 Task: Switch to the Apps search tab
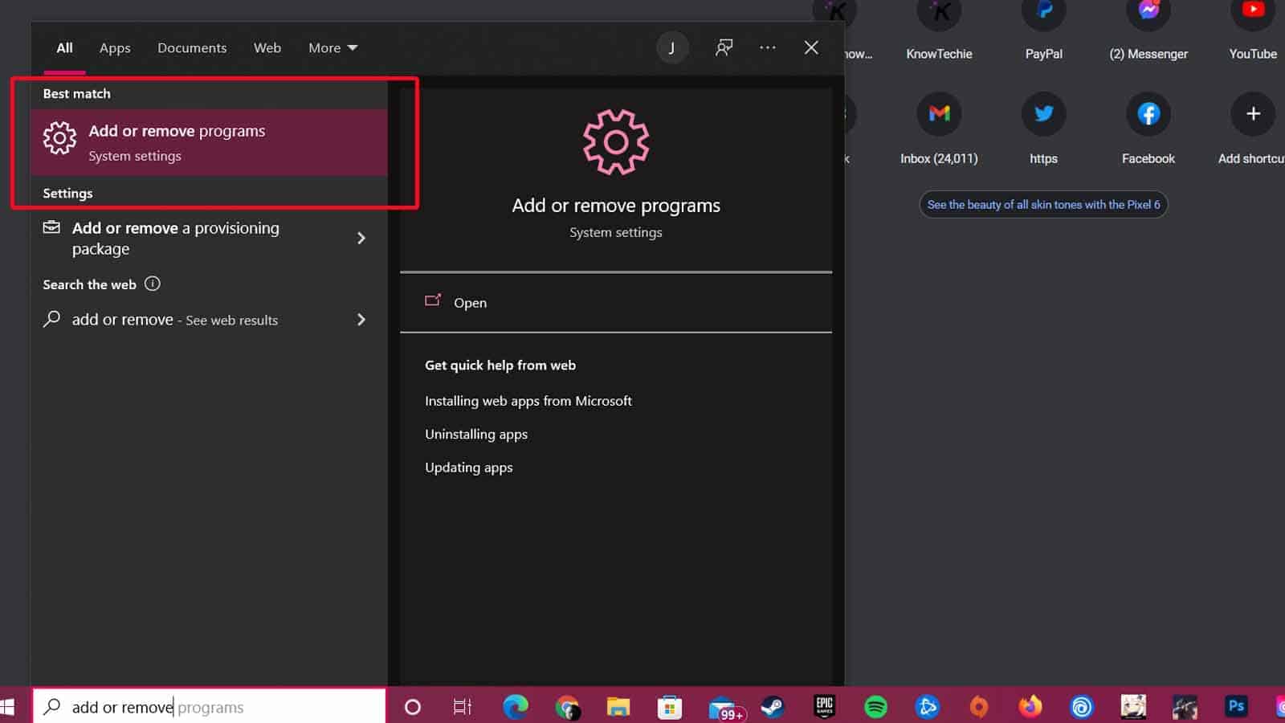click(114, 47)
